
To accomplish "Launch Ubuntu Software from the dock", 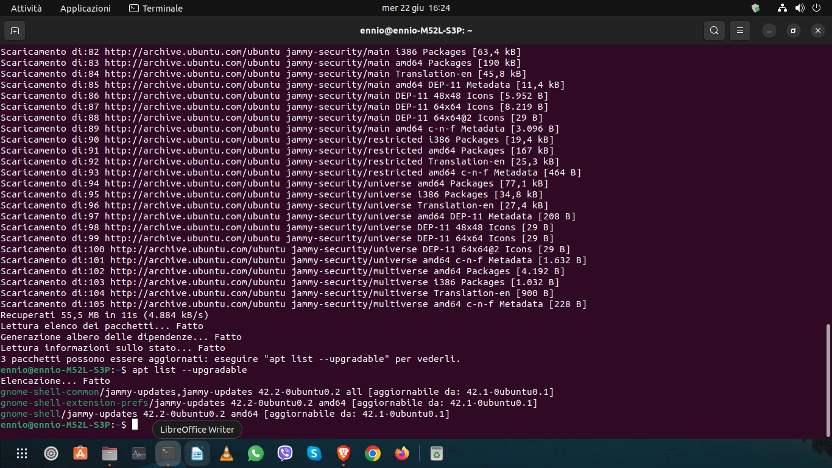I will 80,453.
